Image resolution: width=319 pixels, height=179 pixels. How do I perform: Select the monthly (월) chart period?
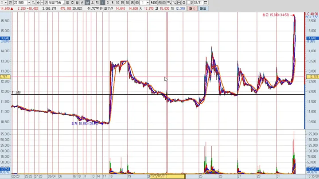(x=77, y=3)
